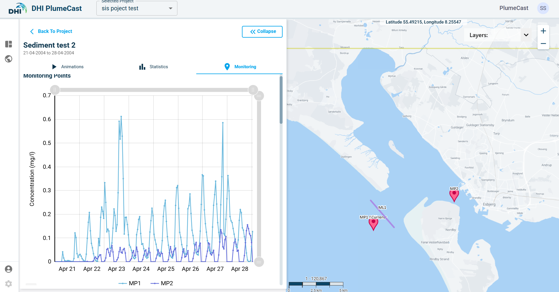Viewport: 559px width, 292px height.
Task: Go back via Back To Project link
Action: 51,31
